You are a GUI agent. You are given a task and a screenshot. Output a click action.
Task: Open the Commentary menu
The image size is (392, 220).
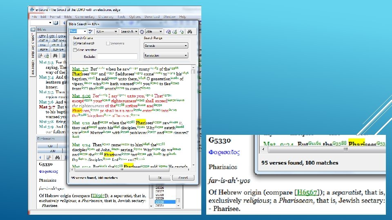point(85,17)
